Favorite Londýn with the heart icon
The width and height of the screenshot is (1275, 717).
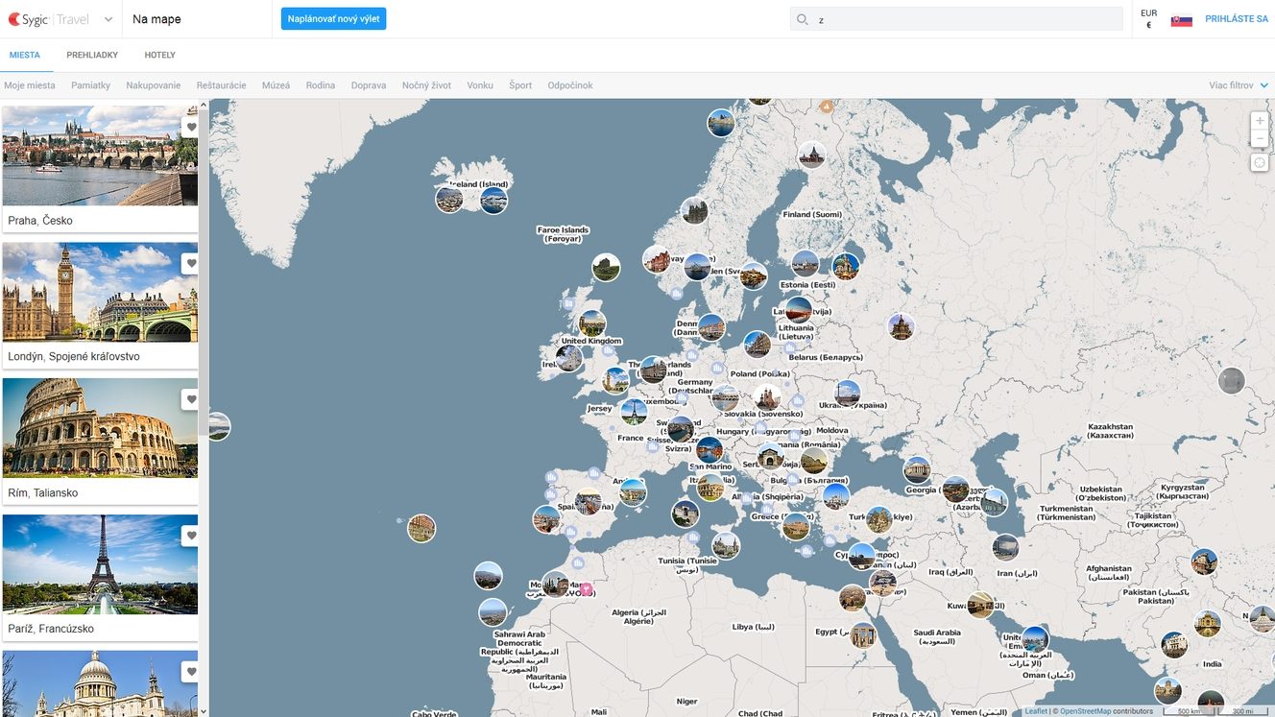pos(191,263)
